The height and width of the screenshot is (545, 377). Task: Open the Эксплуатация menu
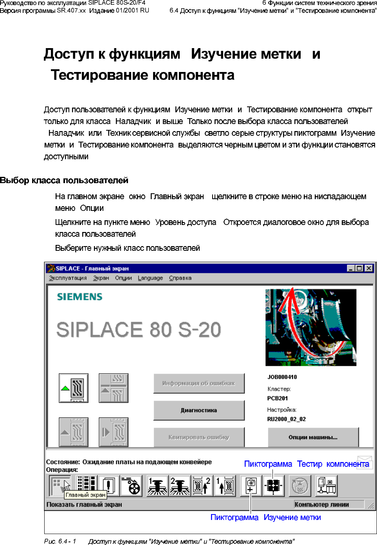[x=68, y=278]
